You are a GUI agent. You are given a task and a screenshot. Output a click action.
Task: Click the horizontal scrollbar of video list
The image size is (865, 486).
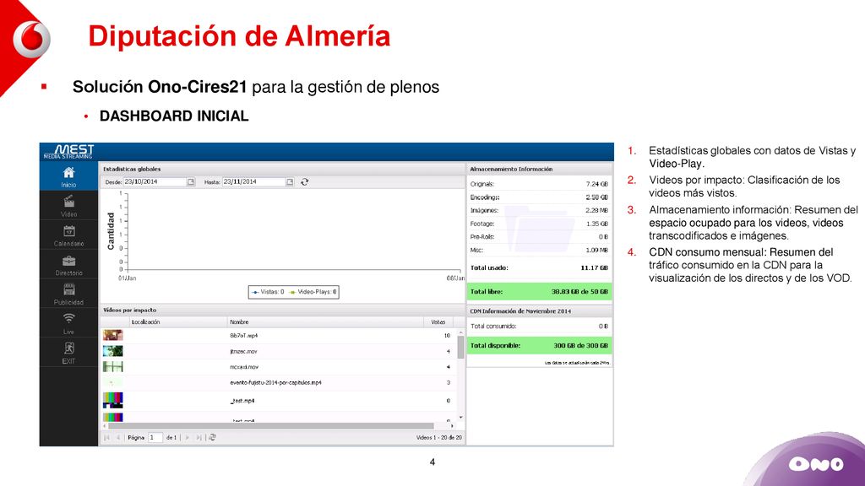click(270, 426)
